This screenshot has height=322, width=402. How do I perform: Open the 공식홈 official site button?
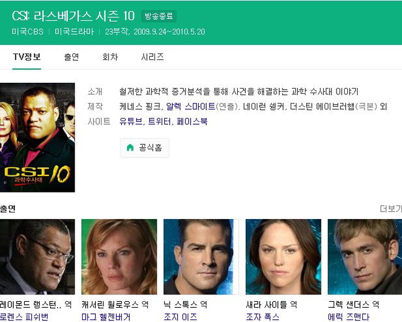[145, 148]
